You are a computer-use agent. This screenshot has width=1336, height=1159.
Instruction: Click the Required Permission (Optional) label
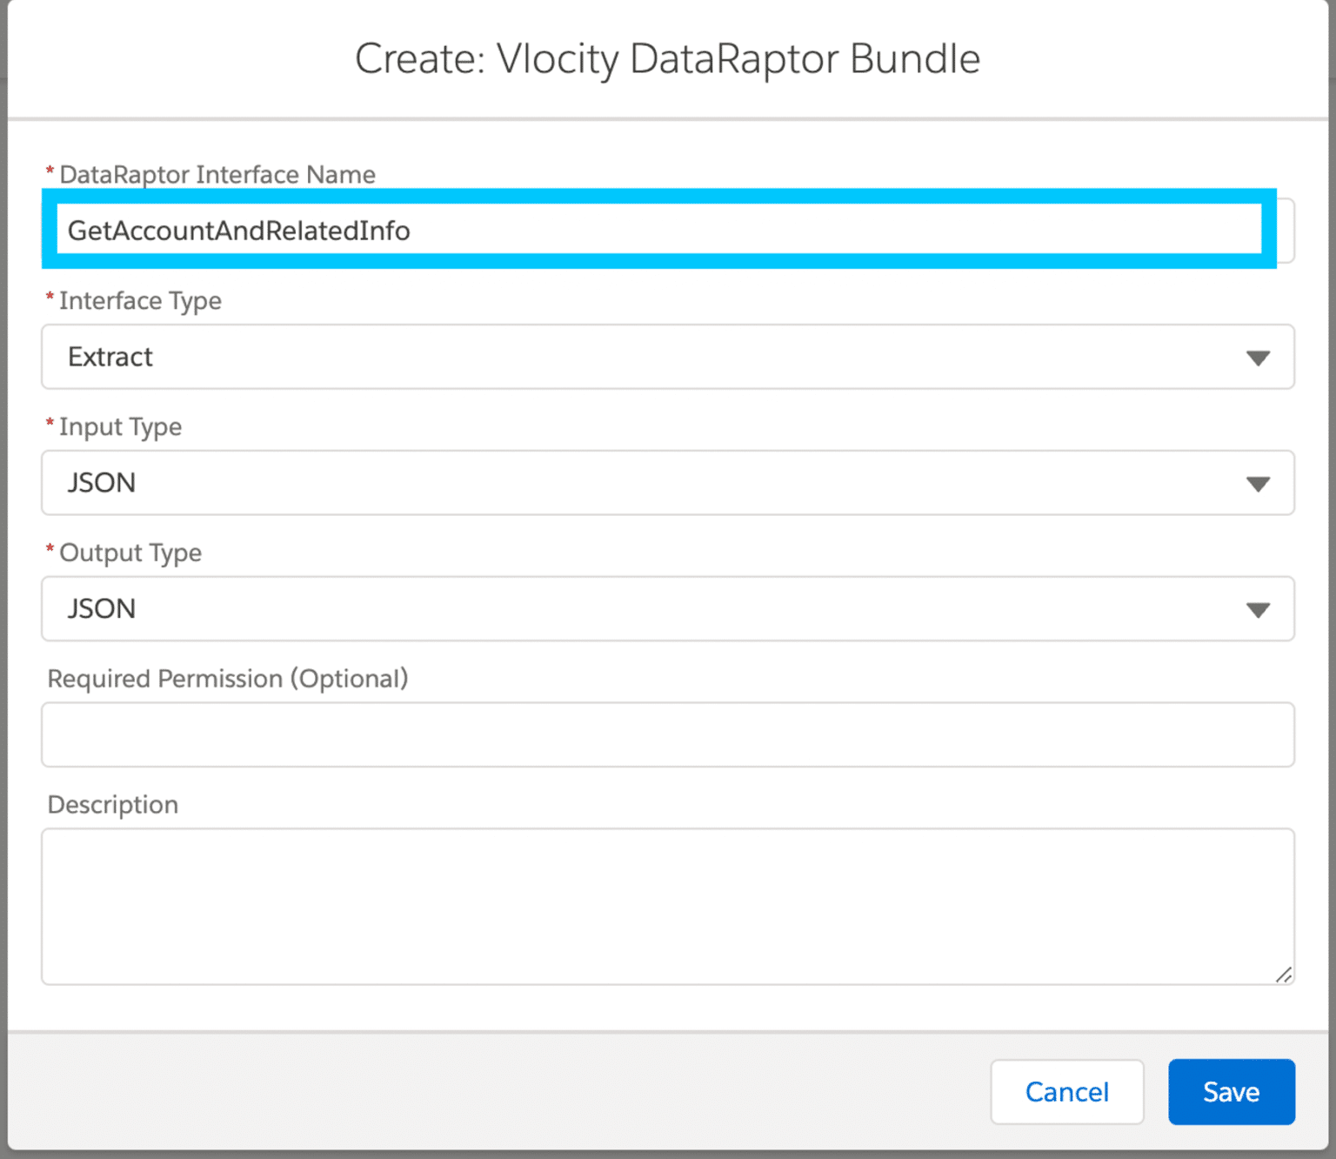point(227,679)
